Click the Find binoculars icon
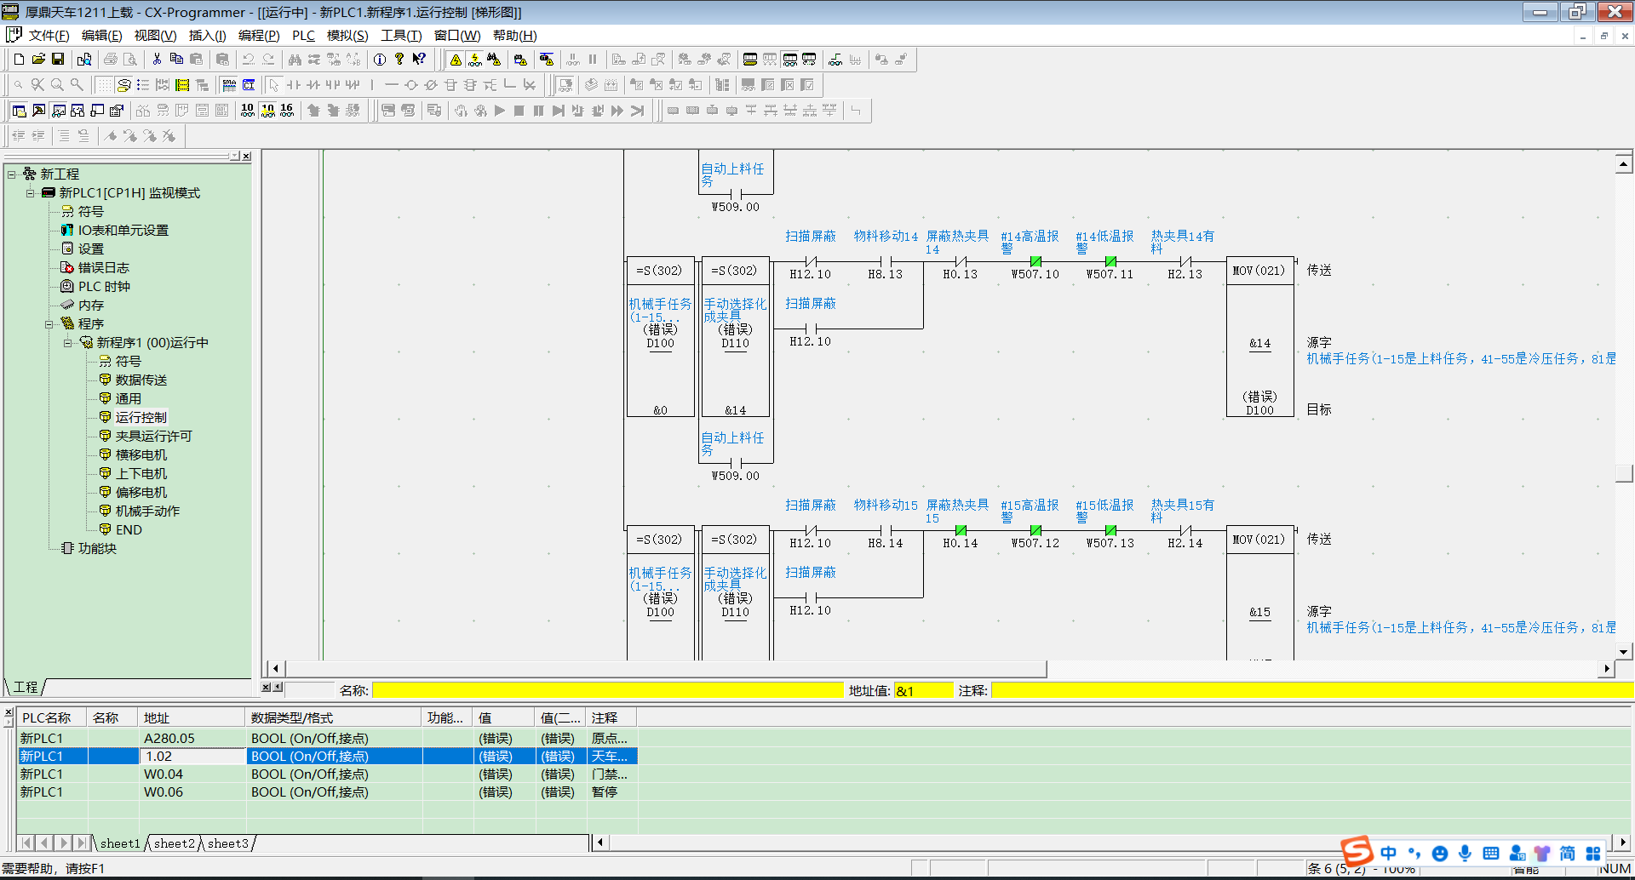1635x880 pixels. (295, 60)
